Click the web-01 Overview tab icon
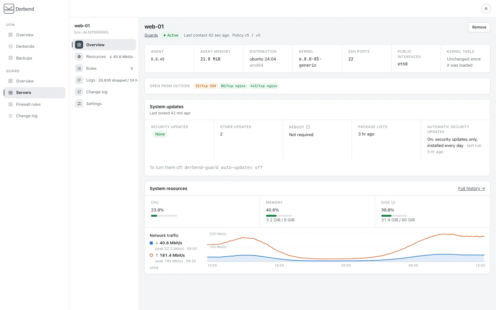The width and height of the screenshot is (496, 310). [79, 45]
